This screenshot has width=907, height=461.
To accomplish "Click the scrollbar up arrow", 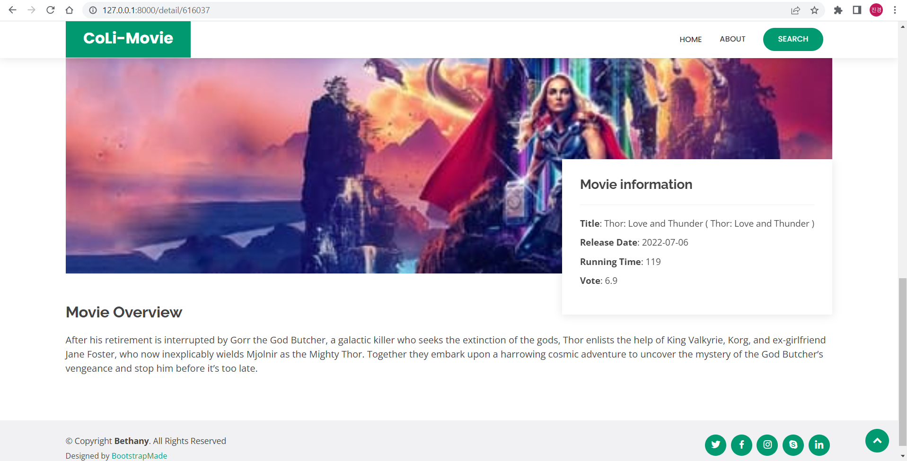I will [903, 26].
